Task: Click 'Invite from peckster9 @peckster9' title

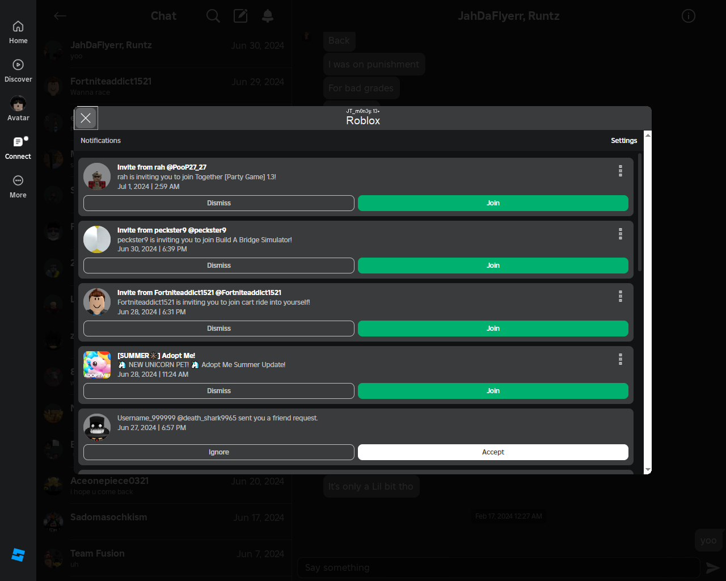Action: tap(172, 230)
